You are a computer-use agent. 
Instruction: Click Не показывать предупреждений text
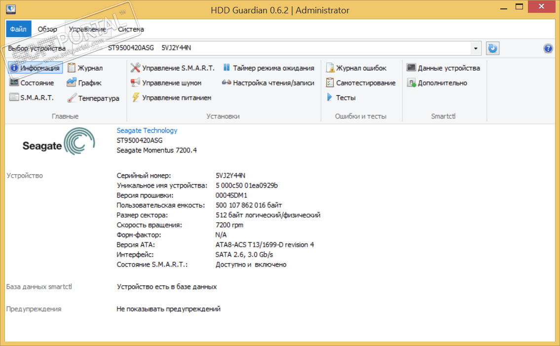168,309
